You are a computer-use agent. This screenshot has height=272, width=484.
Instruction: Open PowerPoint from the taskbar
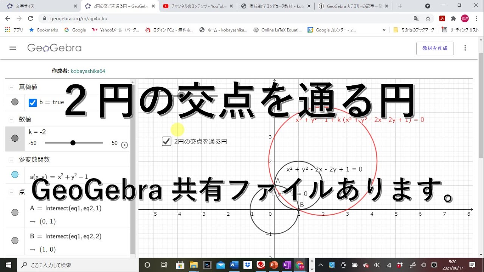click(x=274, y=265)
